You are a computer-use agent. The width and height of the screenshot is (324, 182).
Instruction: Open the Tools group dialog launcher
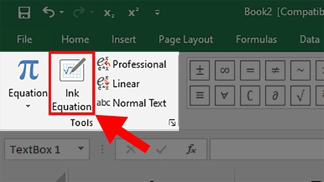pyautogui.click(x=172, y=123)
